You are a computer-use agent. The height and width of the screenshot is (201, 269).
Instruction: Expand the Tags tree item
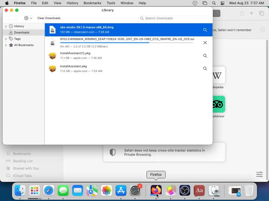[x=6, y=39]
